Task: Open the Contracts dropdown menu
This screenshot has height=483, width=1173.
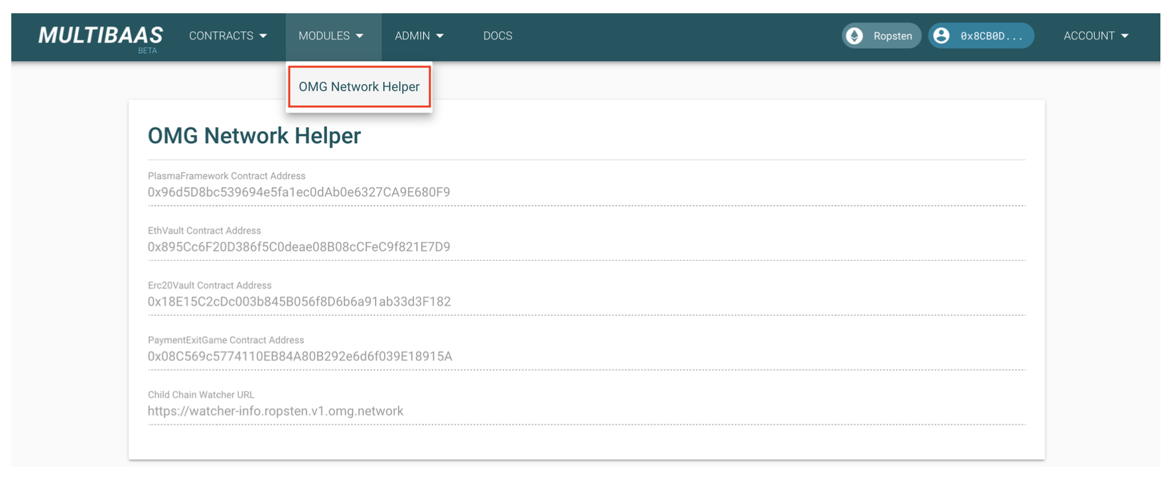Action: click(x=228, y=36)
